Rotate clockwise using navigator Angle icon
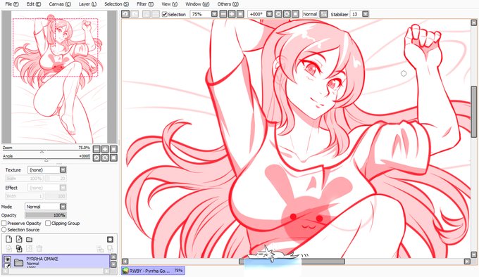 [x=105, y=158]
